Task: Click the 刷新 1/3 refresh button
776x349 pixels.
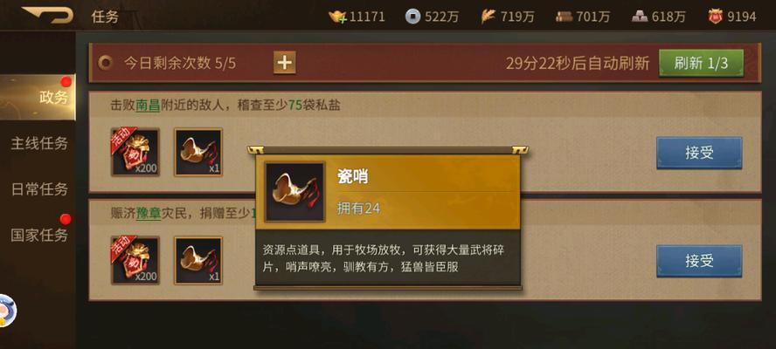Action: (x=701, y=64)
